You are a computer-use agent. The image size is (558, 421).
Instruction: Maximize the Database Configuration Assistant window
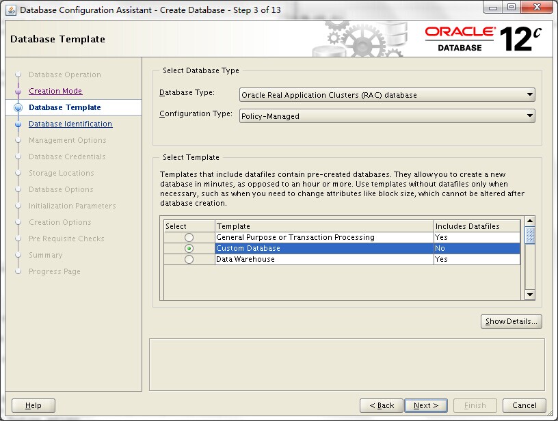(x=511, y=8)
